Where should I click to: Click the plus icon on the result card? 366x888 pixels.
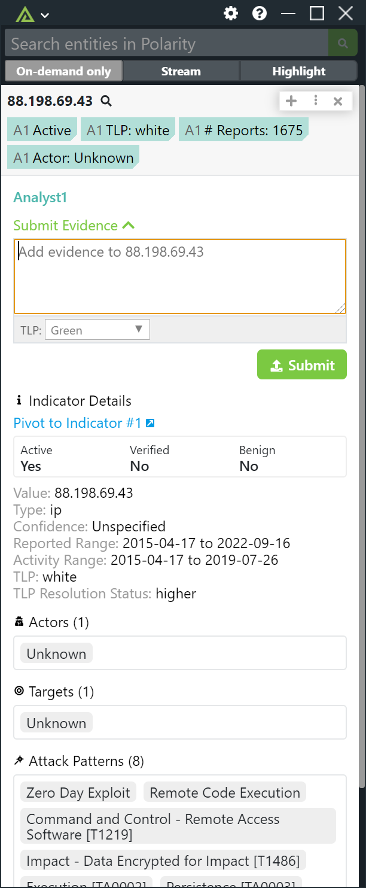tap(291, 101)
